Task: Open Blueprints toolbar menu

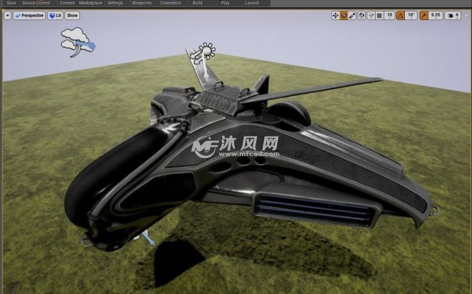Action: pos(142,3)
